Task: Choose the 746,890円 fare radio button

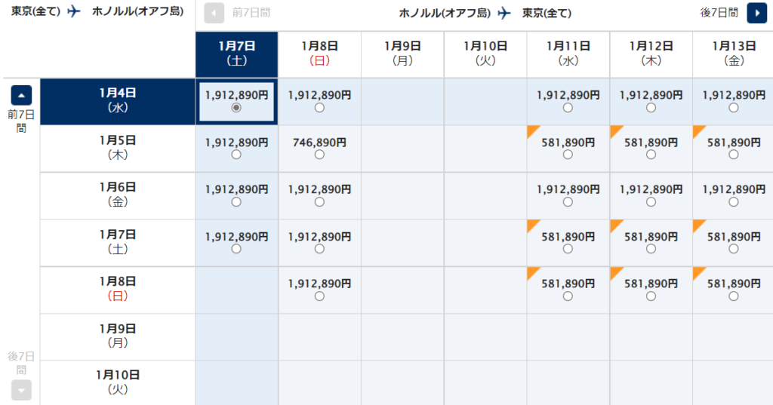Action: 319,155
